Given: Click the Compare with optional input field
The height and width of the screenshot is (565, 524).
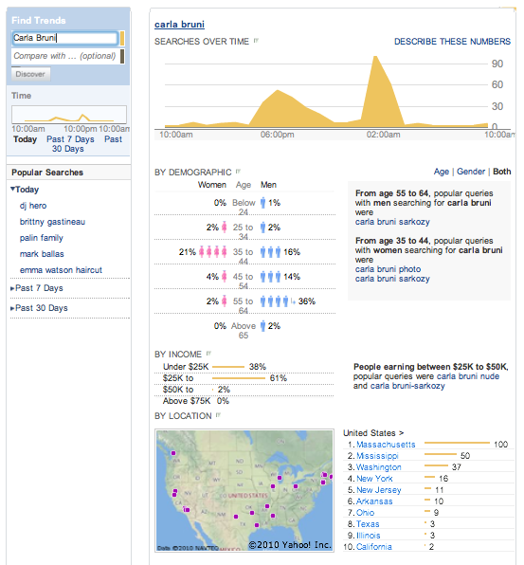Looking at the screenshot, I should [65, 56].
